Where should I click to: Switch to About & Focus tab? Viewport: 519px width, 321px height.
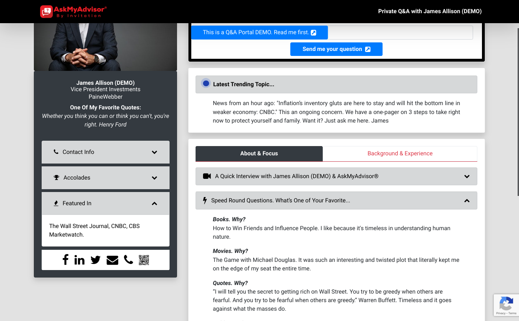(x=259, y=154)
